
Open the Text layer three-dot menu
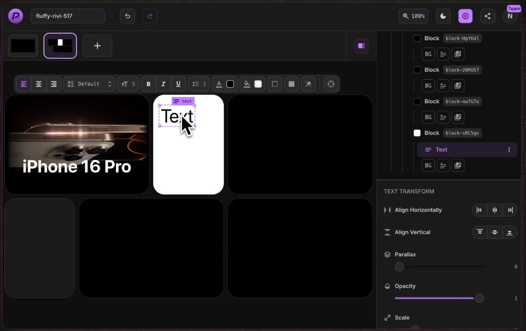(509, 150)
